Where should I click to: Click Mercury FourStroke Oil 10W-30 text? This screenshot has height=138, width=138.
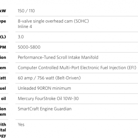pos(48,99)
